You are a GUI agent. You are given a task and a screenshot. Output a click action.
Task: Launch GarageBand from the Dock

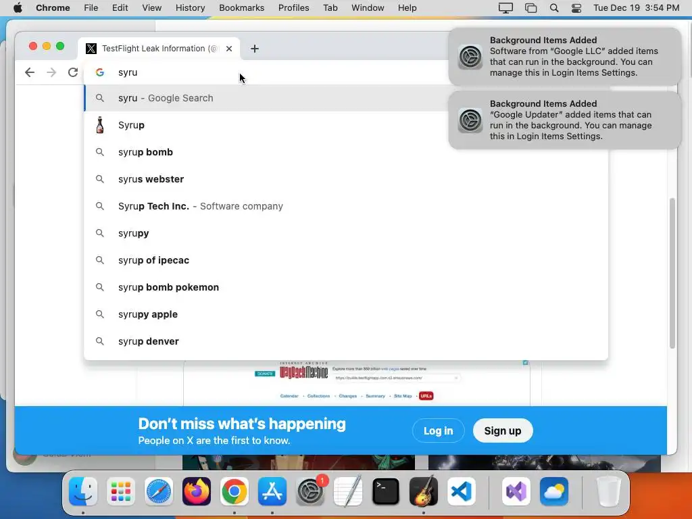click(x=424, y=491)
